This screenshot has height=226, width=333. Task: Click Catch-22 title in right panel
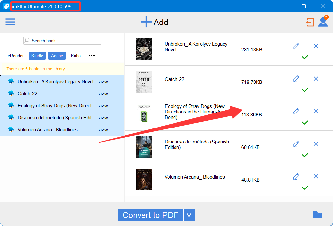pyautogui.click(x=175, y=79)
